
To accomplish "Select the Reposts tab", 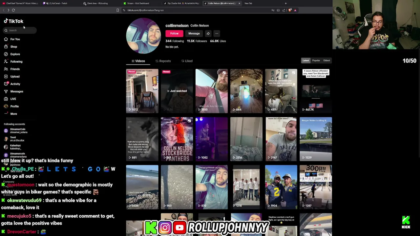I will (x=163, y=61).
